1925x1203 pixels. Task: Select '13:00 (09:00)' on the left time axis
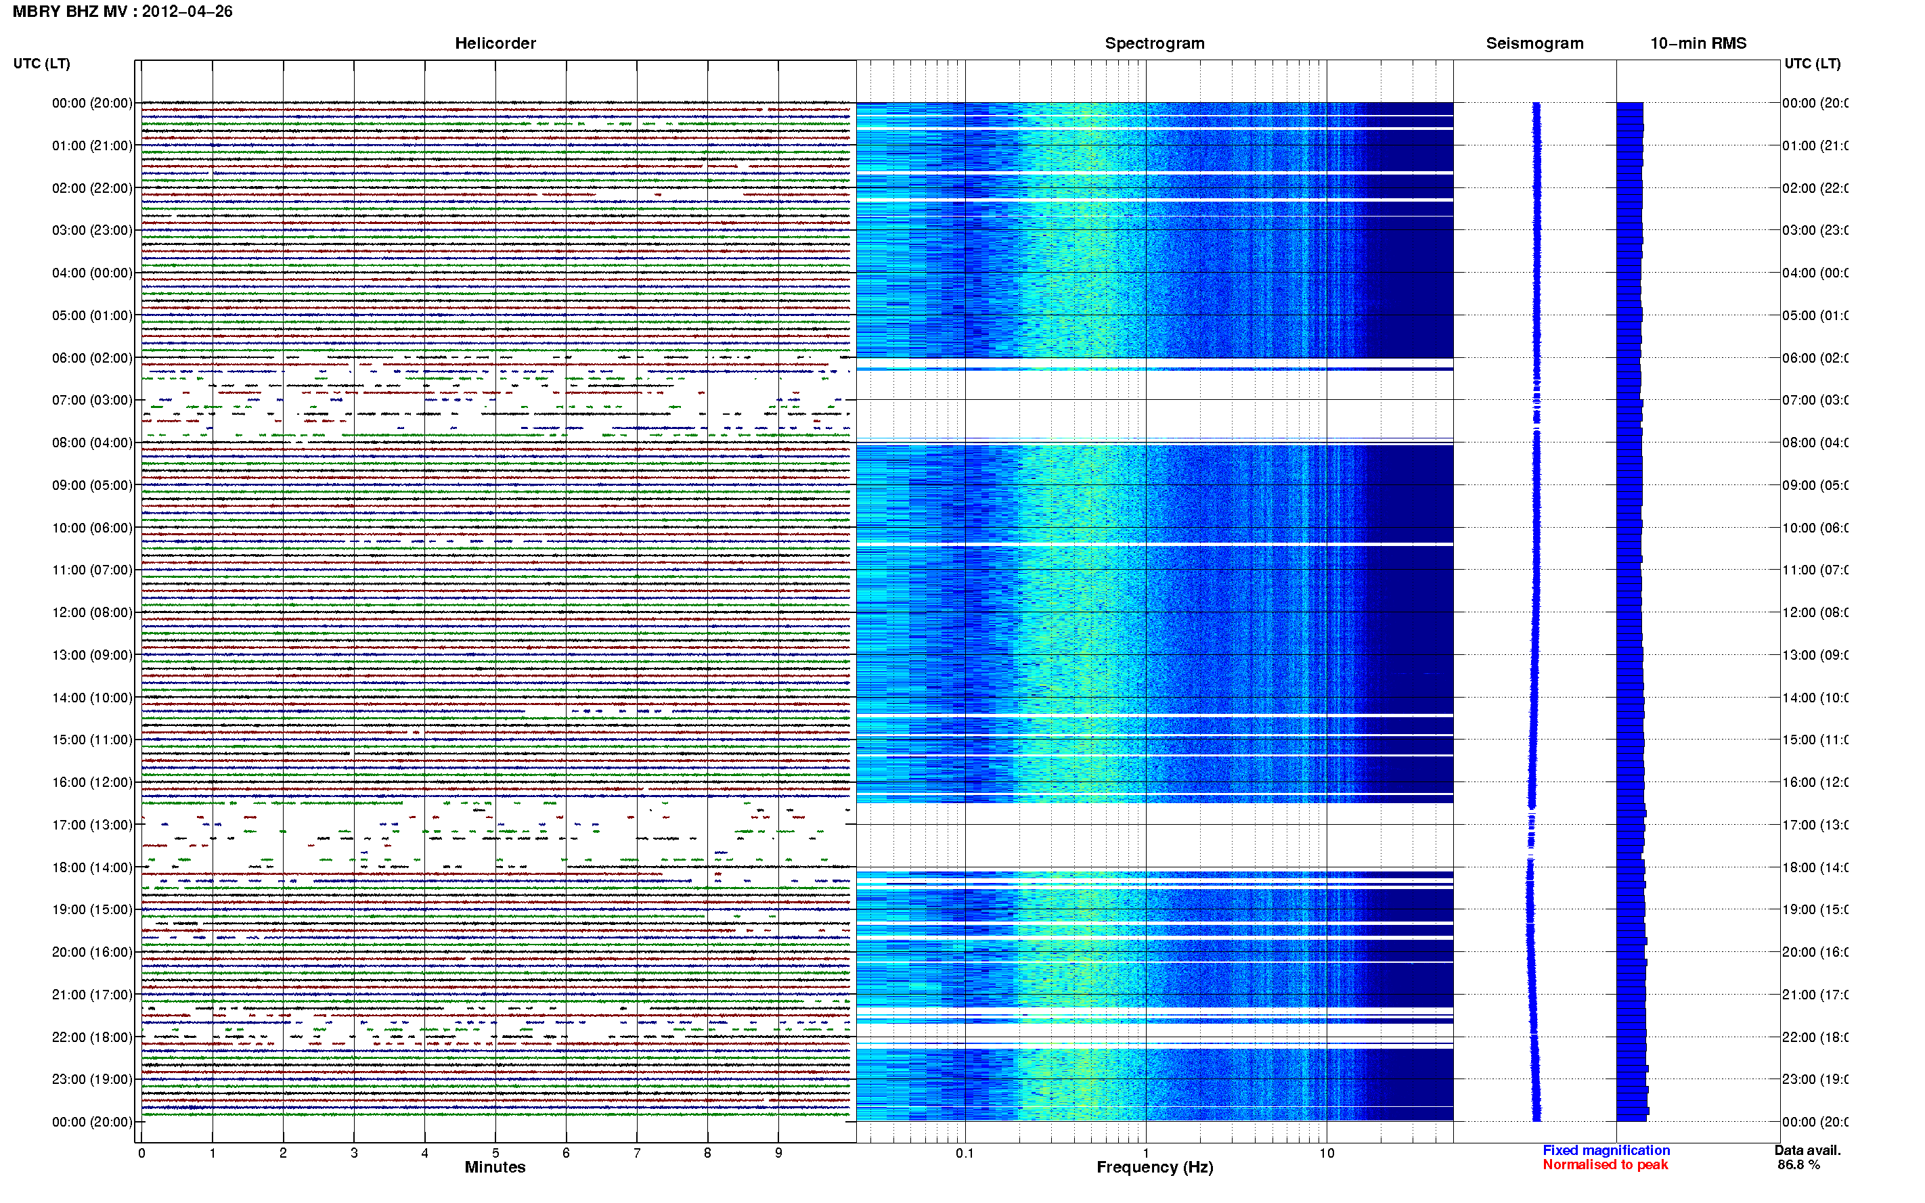[92, 655]
